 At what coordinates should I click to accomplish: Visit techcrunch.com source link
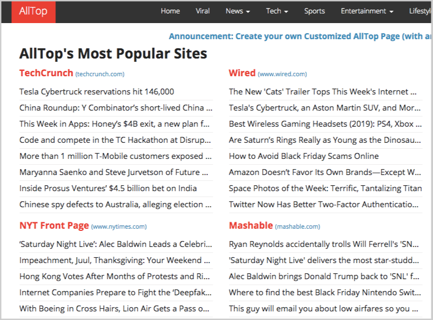pos(100,74)
